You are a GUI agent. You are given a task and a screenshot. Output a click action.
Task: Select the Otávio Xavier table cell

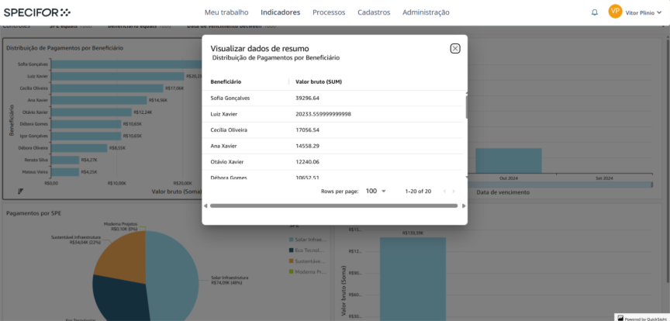(226, 162)
